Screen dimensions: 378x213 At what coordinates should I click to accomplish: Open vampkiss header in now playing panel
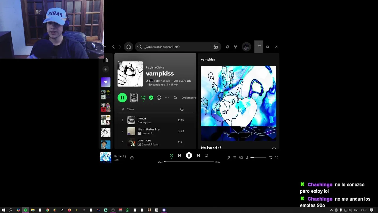(x=208, y=59)
